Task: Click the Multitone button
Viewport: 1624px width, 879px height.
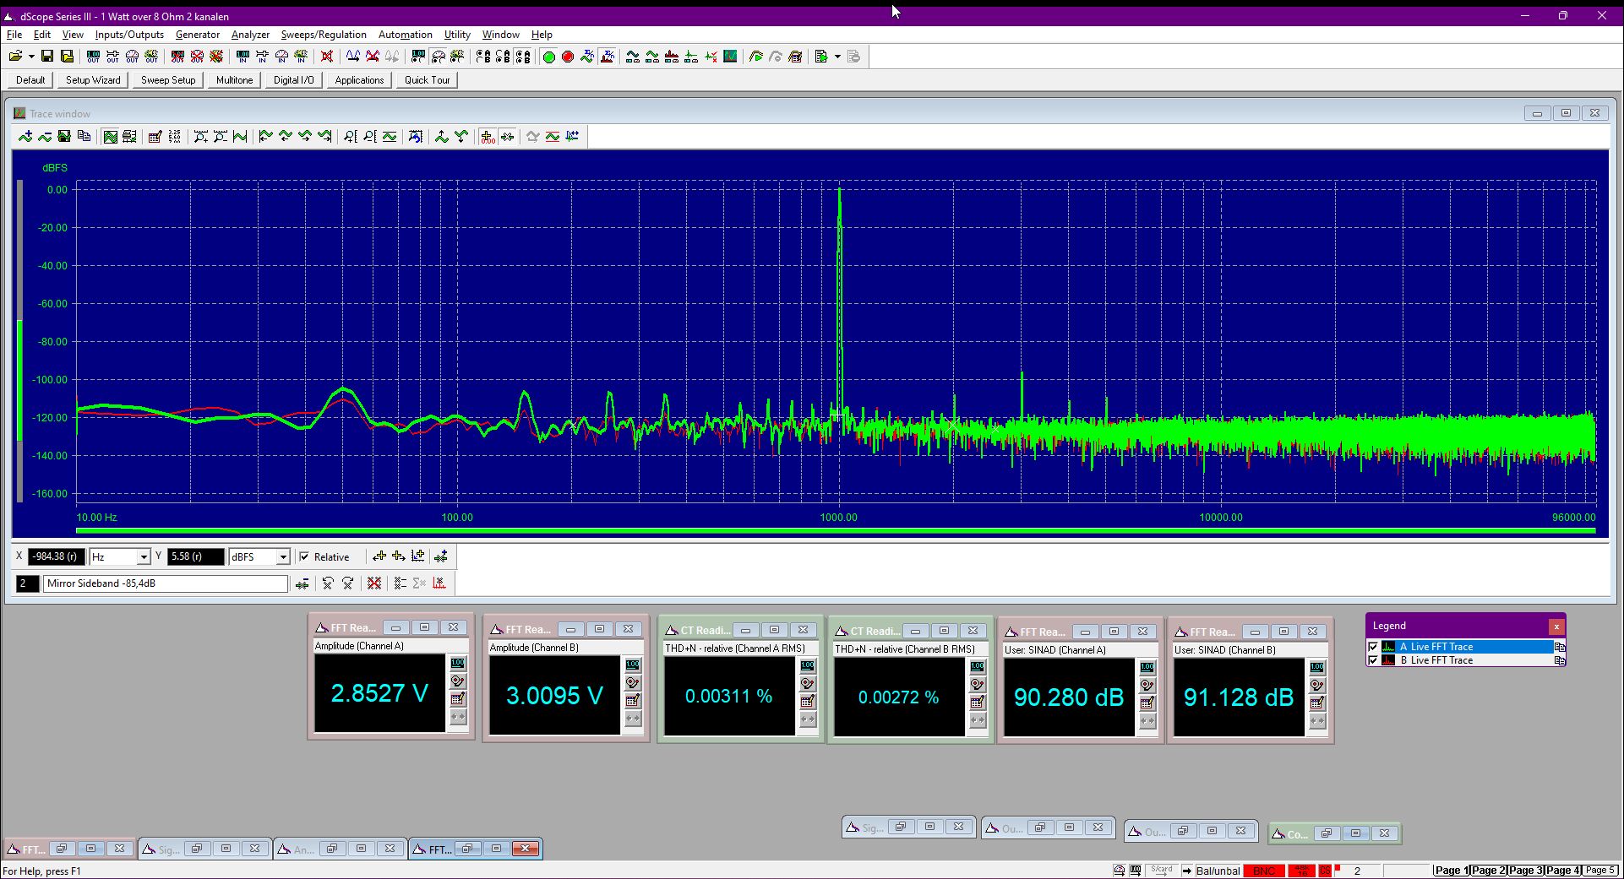Action: [x=234, y=80]
